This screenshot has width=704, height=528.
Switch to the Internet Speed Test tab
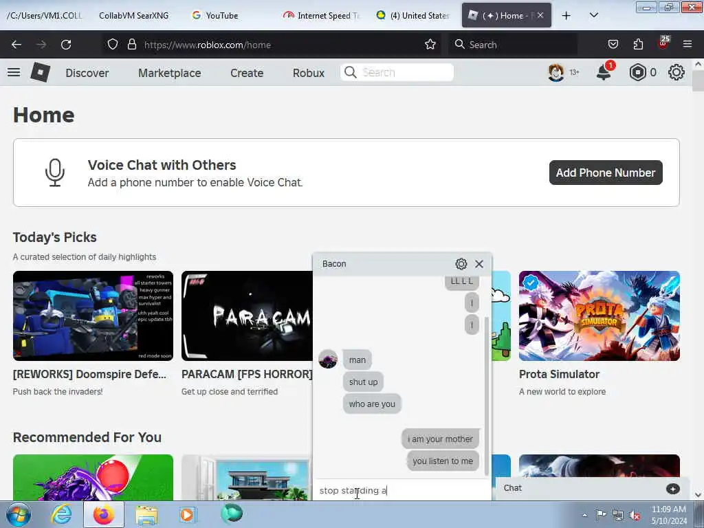[322, 15]
